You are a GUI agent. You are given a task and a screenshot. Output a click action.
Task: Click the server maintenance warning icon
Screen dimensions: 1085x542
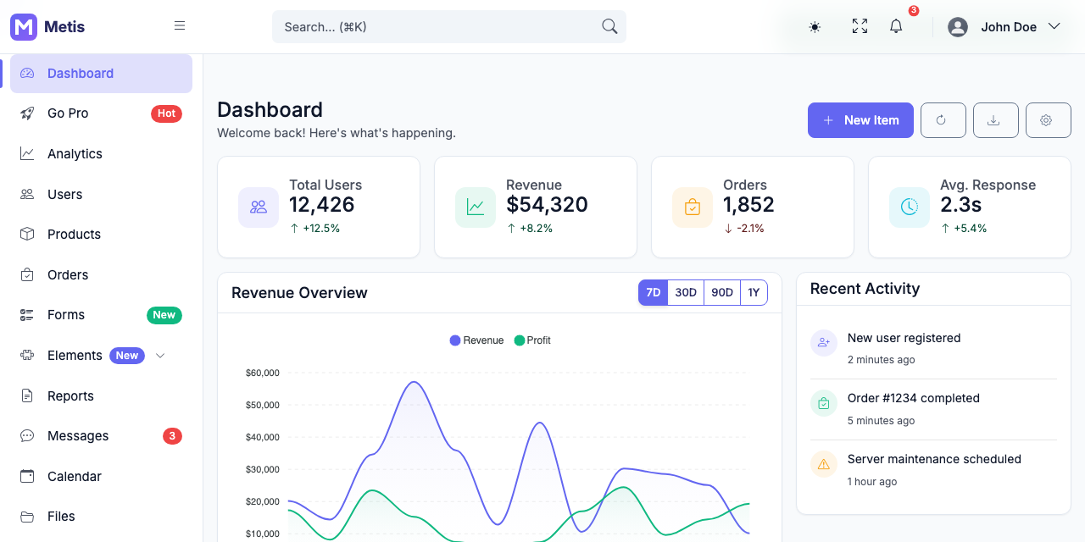click(x=824, y=464)
